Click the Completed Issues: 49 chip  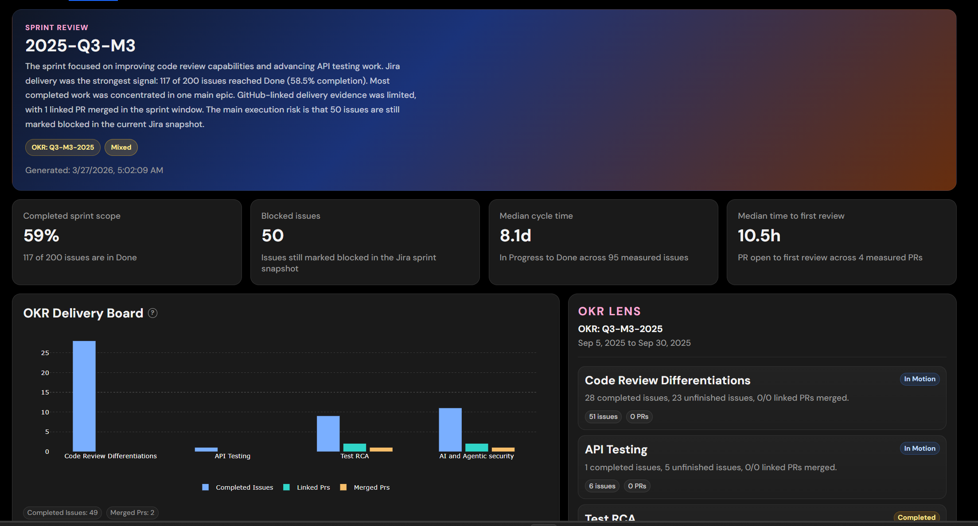point(62,513)
